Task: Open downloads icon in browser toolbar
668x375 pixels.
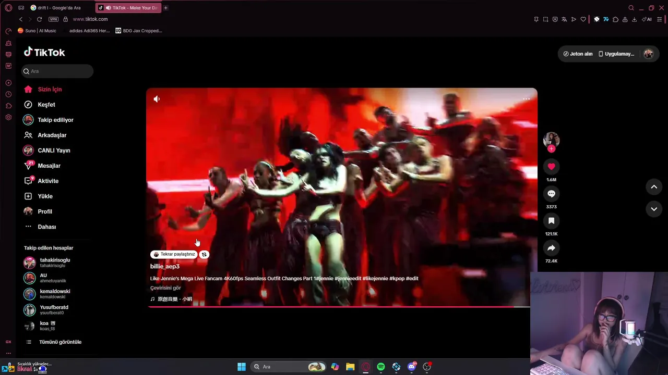Action: (x=634, y=19)
